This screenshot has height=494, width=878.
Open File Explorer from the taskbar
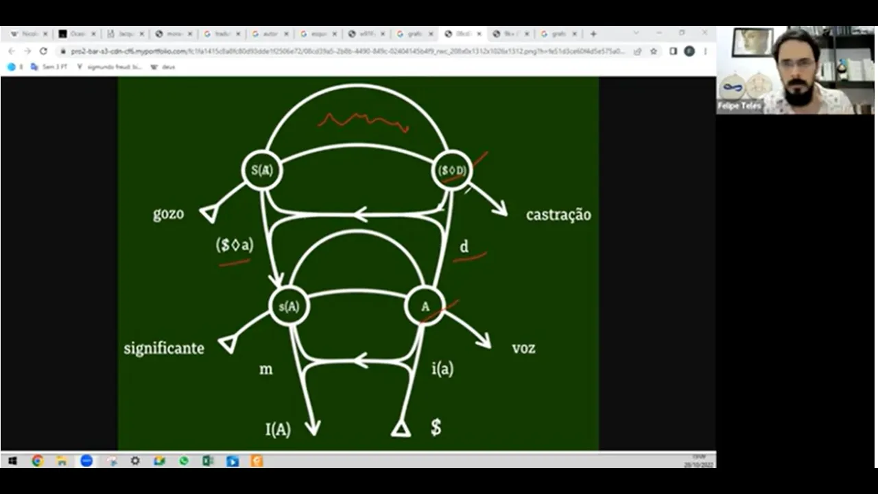click(62, 461)
